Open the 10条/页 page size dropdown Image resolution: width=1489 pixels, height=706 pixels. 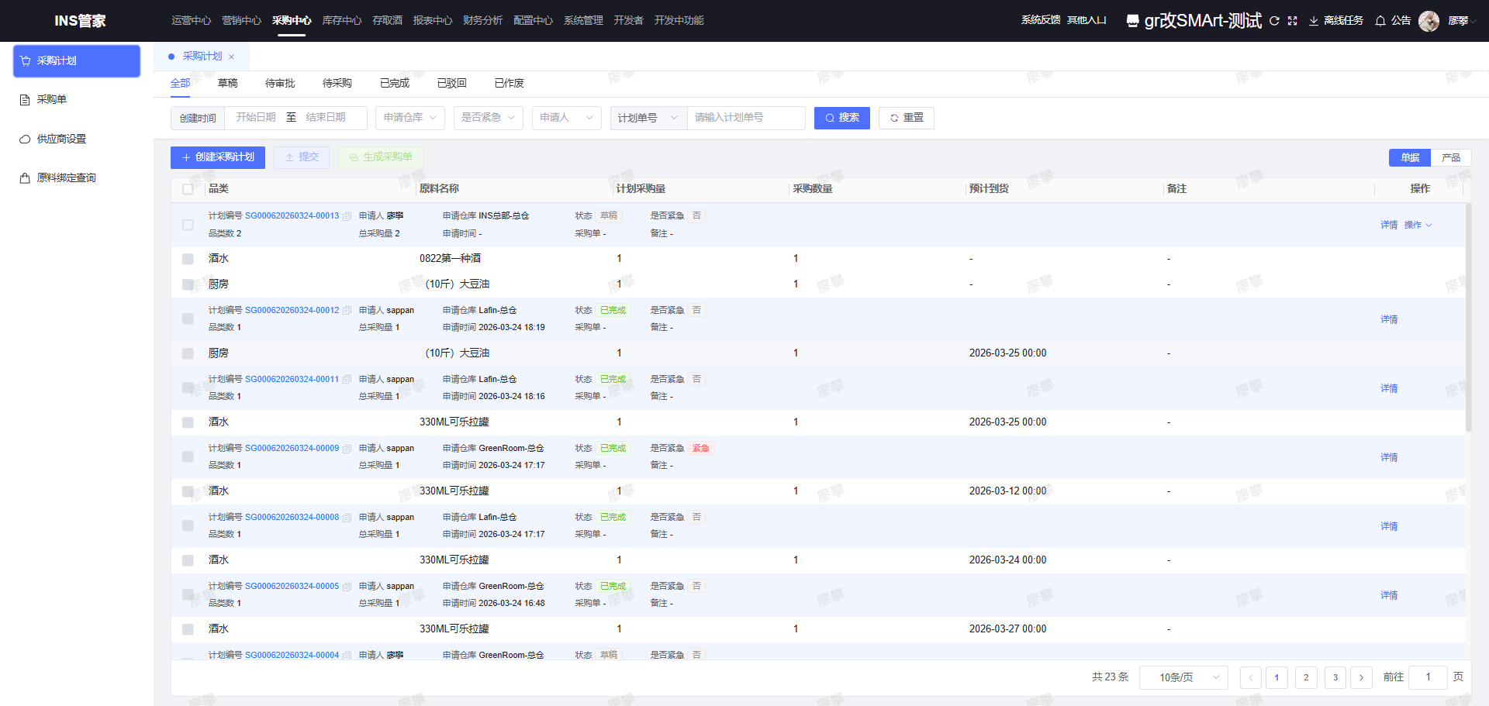pos(1183,677)
